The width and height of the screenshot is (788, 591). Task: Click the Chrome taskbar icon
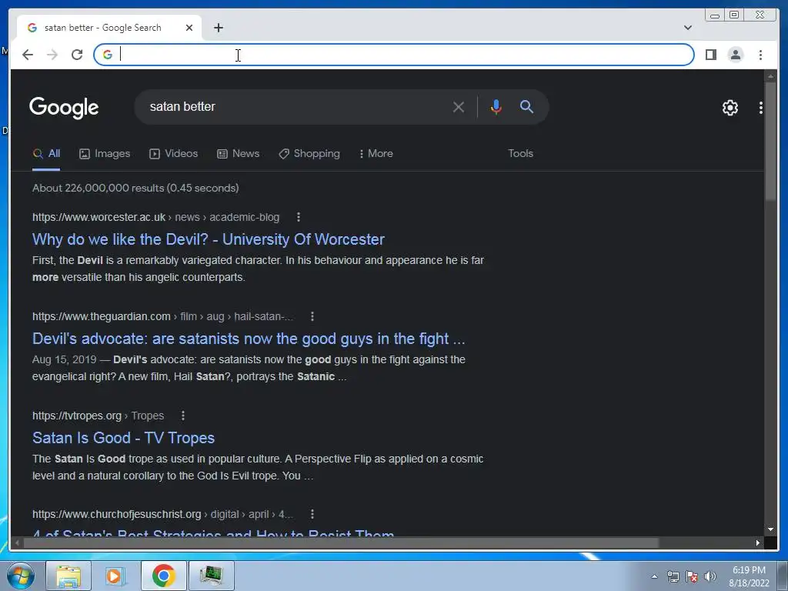point(163,576)
